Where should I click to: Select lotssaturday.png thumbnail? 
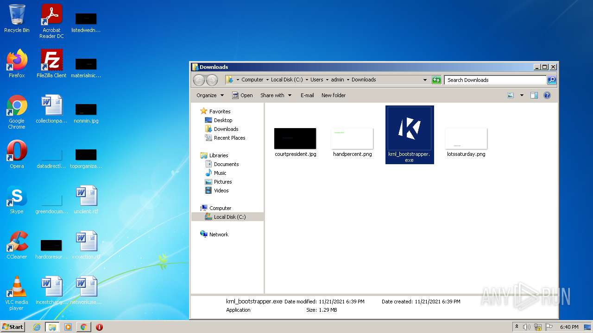coord(466,142)
